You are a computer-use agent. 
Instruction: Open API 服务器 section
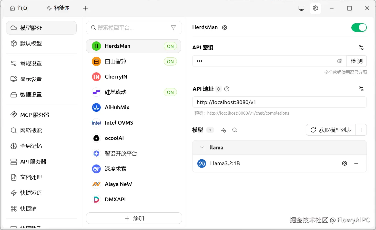41,162
